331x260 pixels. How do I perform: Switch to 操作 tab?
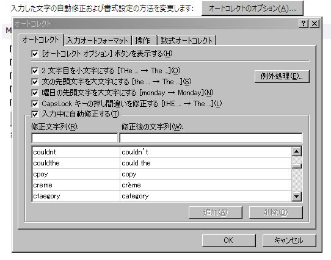(x=144, y=40)
